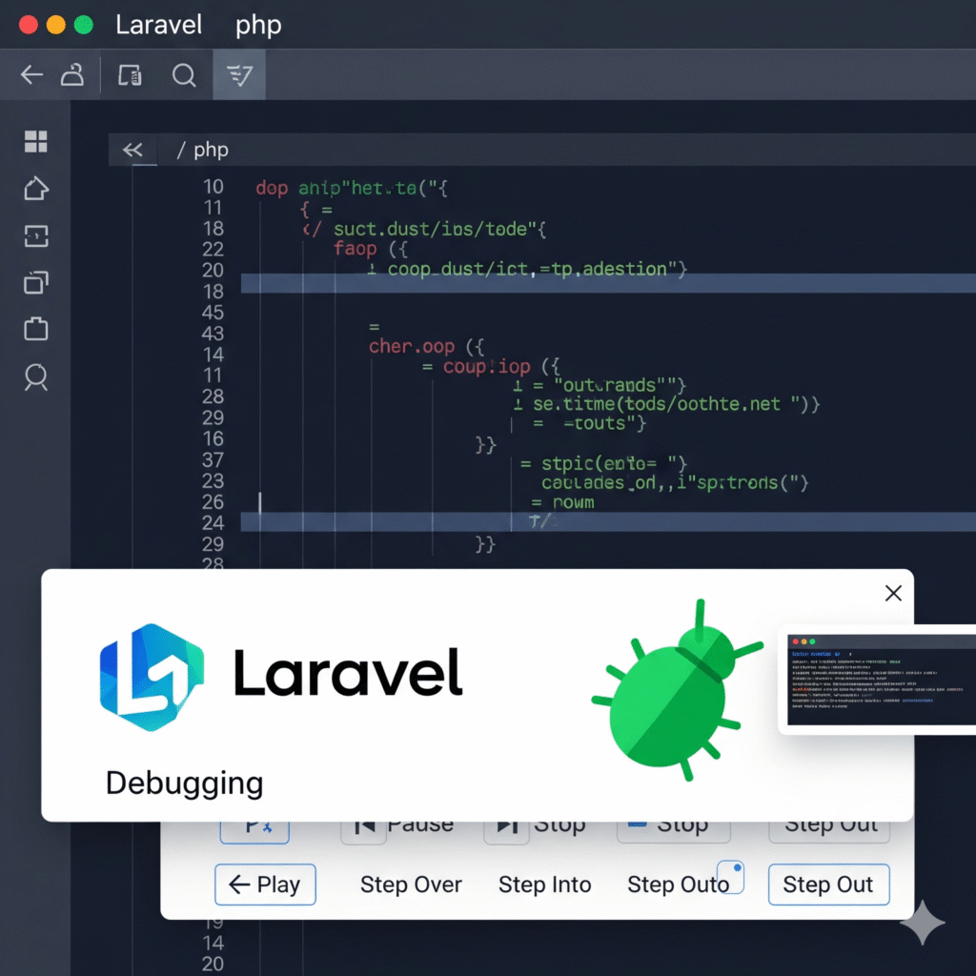
Task: Click the empty highlighted code row at line 18
Action: (608, 283)
